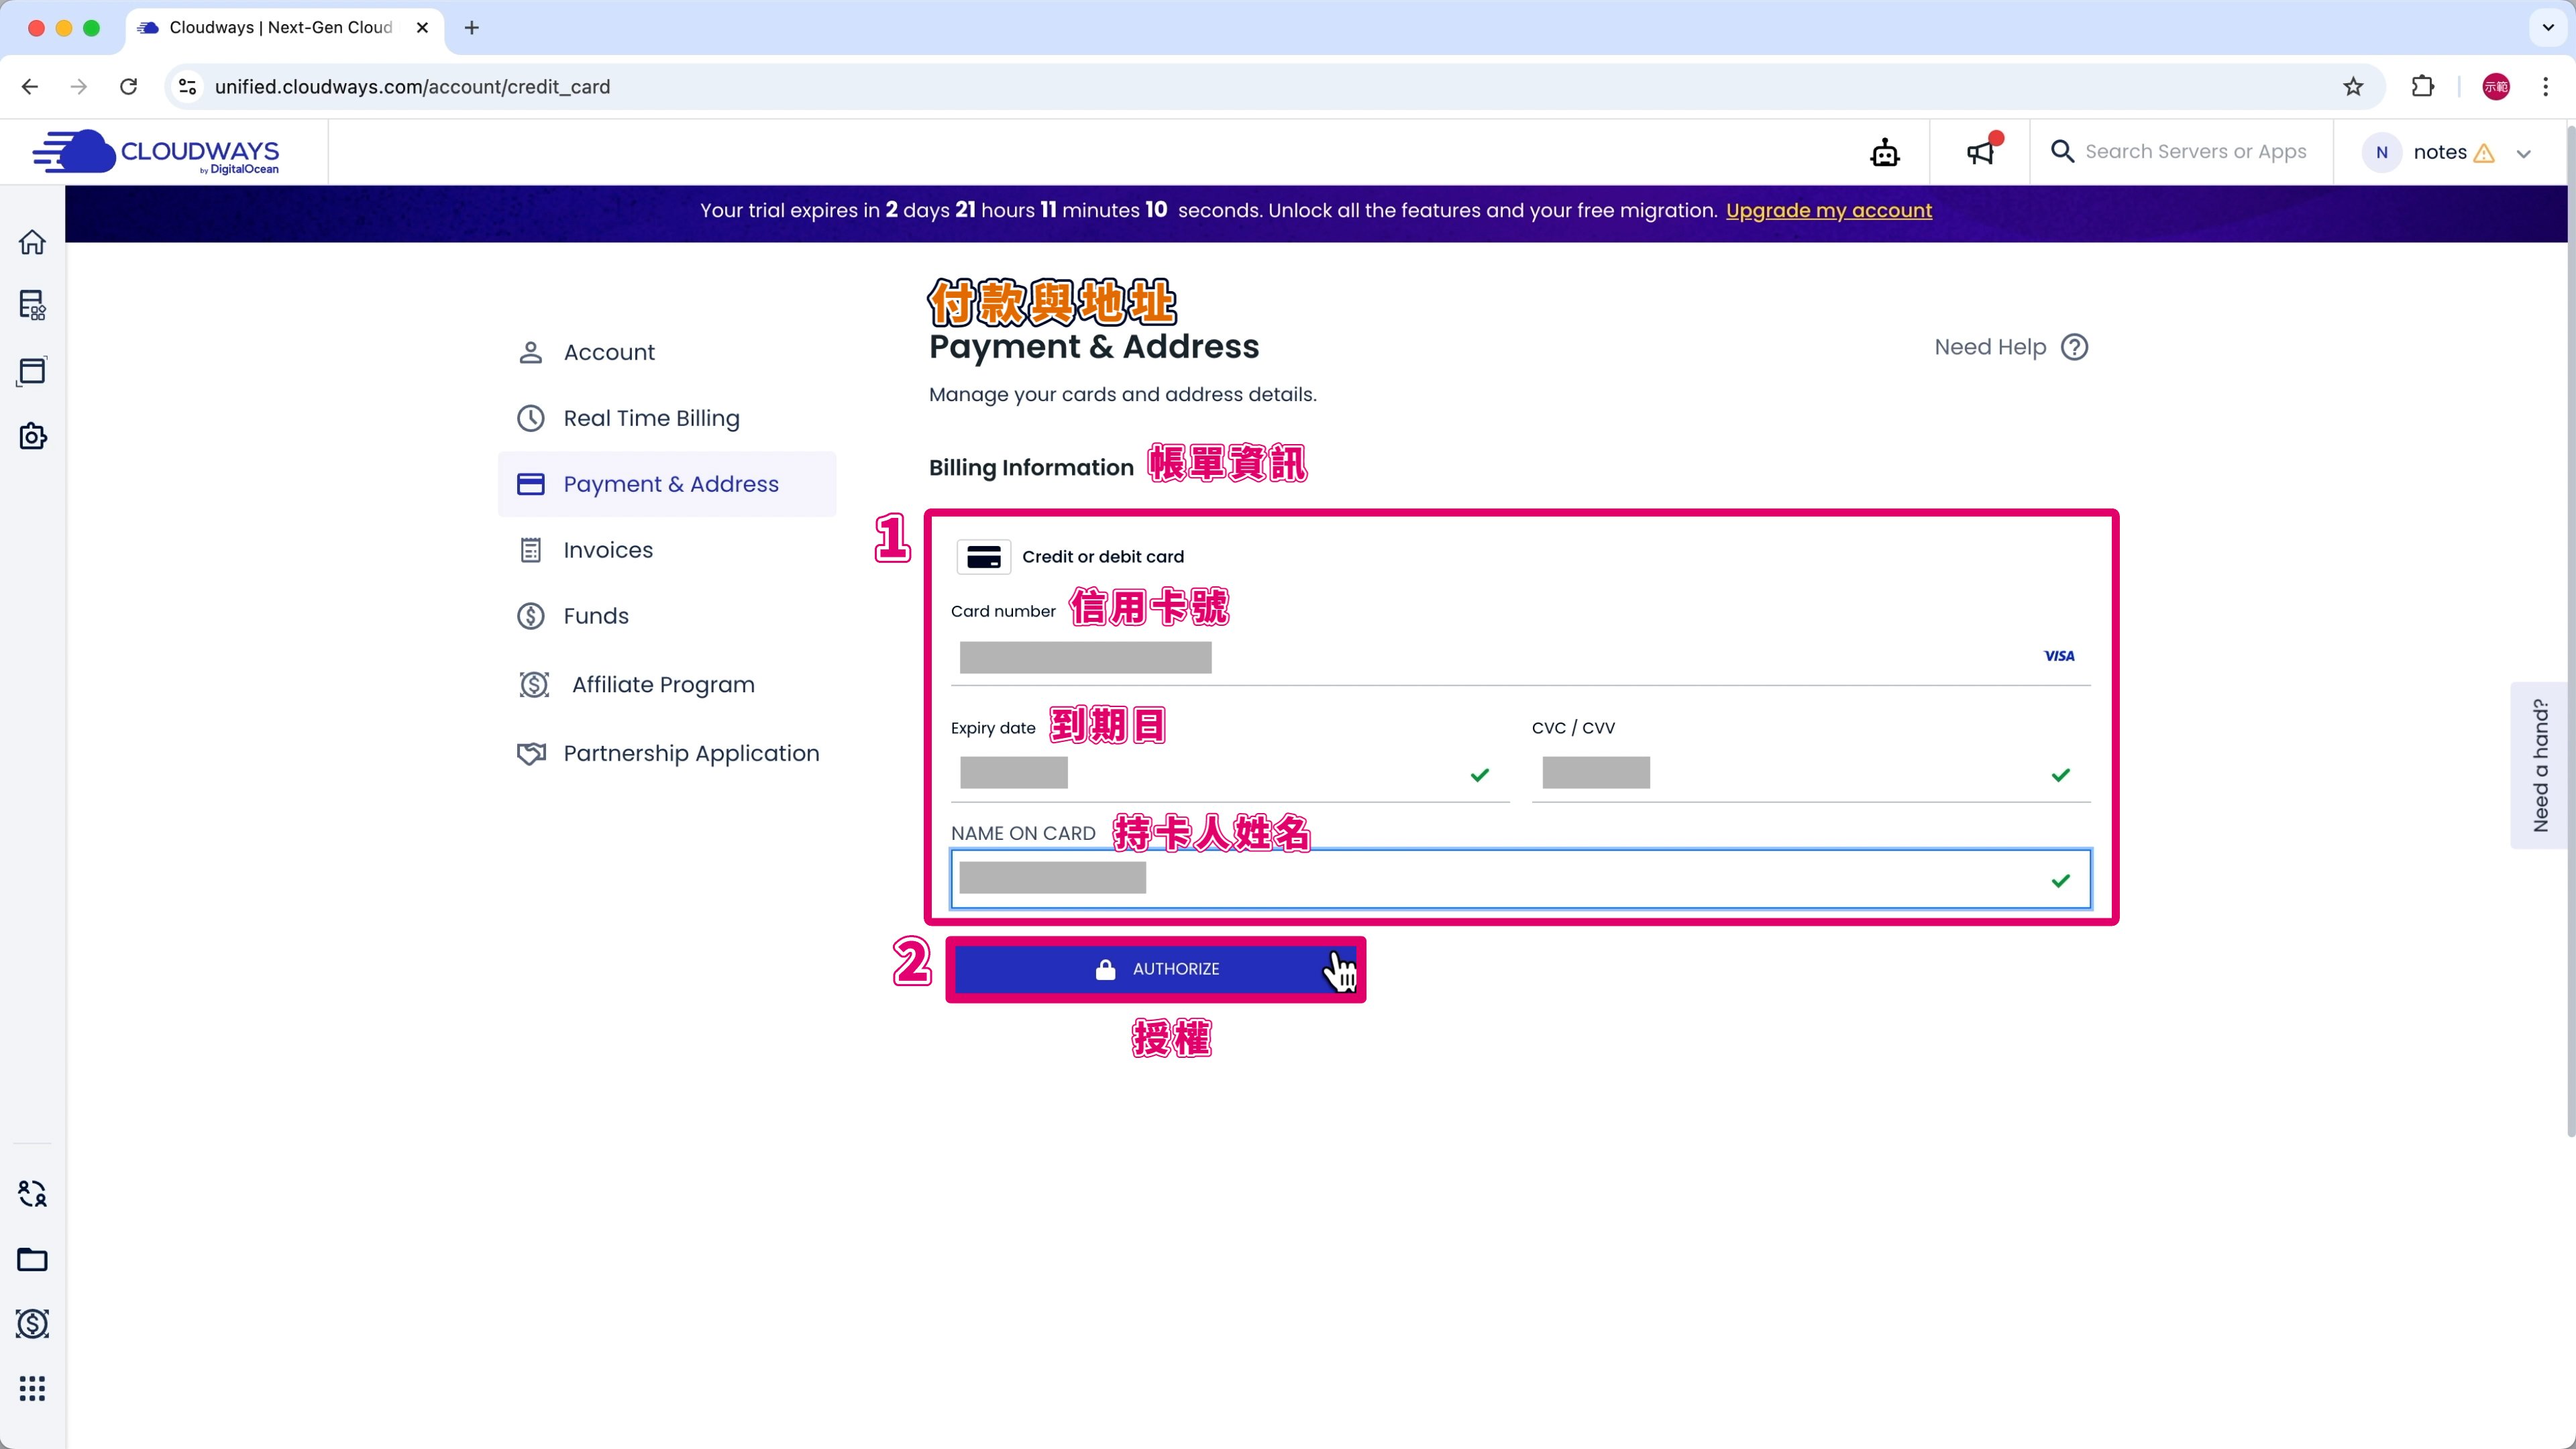
Task: Open the Need a hand side tab
Action: 2540,765
